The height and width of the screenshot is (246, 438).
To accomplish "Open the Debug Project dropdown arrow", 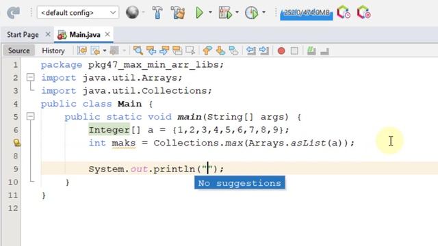I will click(x=237, y=12).
